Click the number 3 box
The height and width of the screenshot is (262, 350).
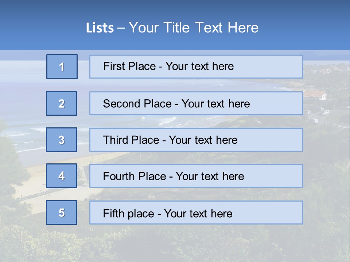62,140
